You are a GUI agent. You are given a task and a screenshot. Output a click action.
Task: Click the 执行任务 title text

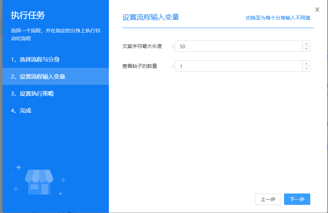(x=28, y=16)
